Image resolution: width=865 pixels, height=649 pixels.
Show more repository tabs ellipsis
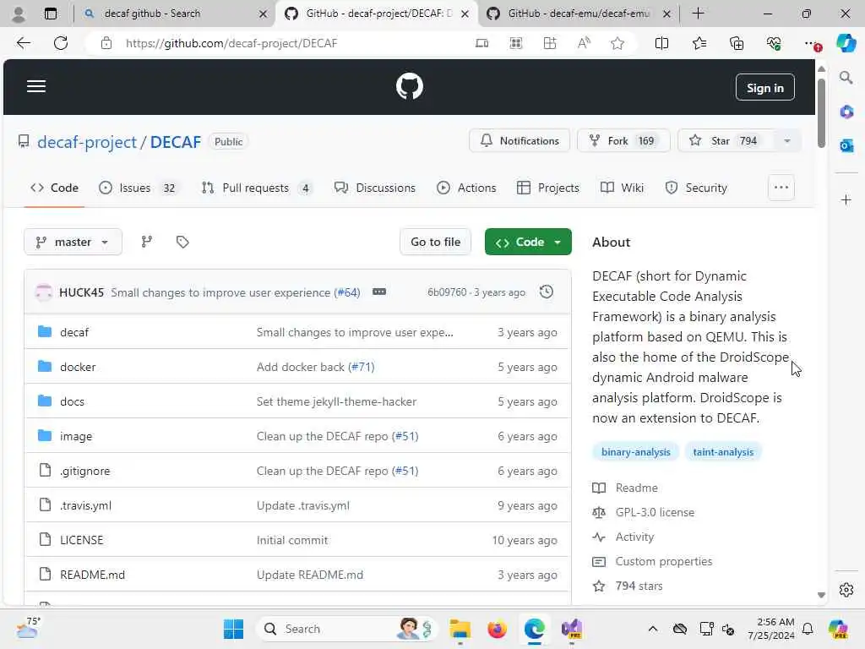pyautogui.click(x=781, y=188)
